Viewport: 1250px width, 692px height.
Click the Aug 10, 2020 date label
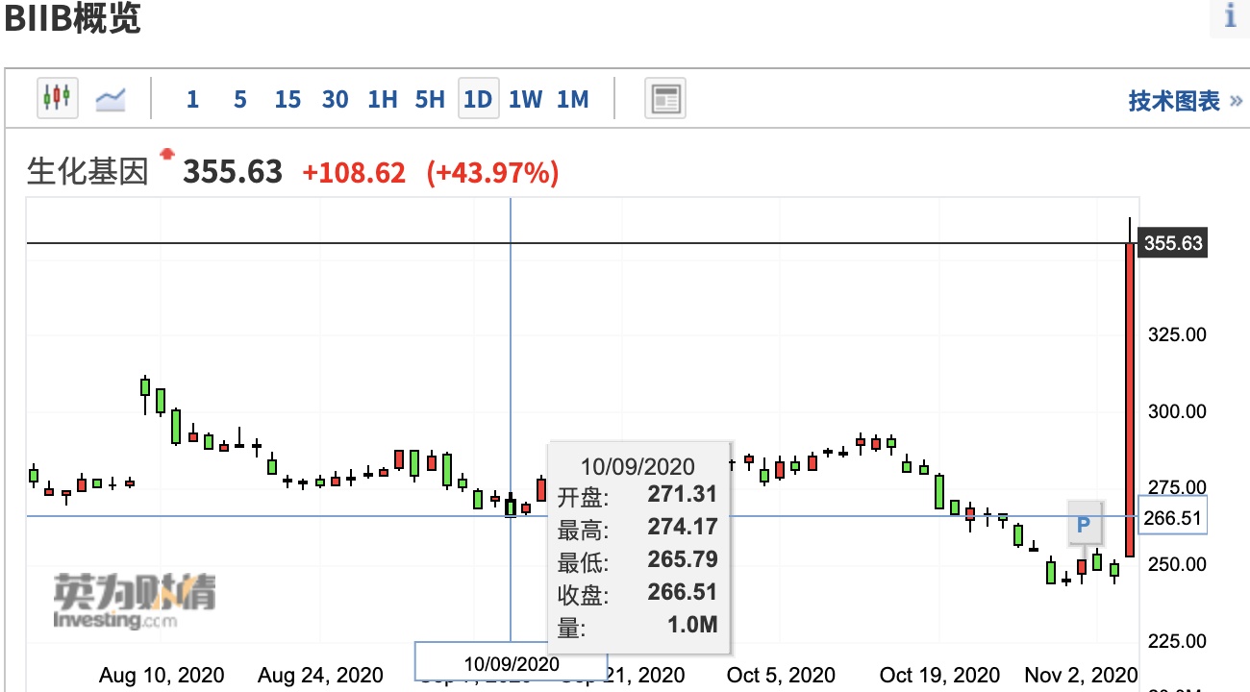coord(162,675)
